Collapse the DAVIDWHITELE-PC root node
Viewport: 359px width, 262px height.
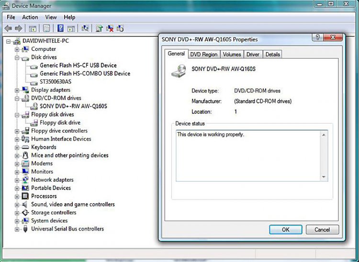click(x=9, y=42)
